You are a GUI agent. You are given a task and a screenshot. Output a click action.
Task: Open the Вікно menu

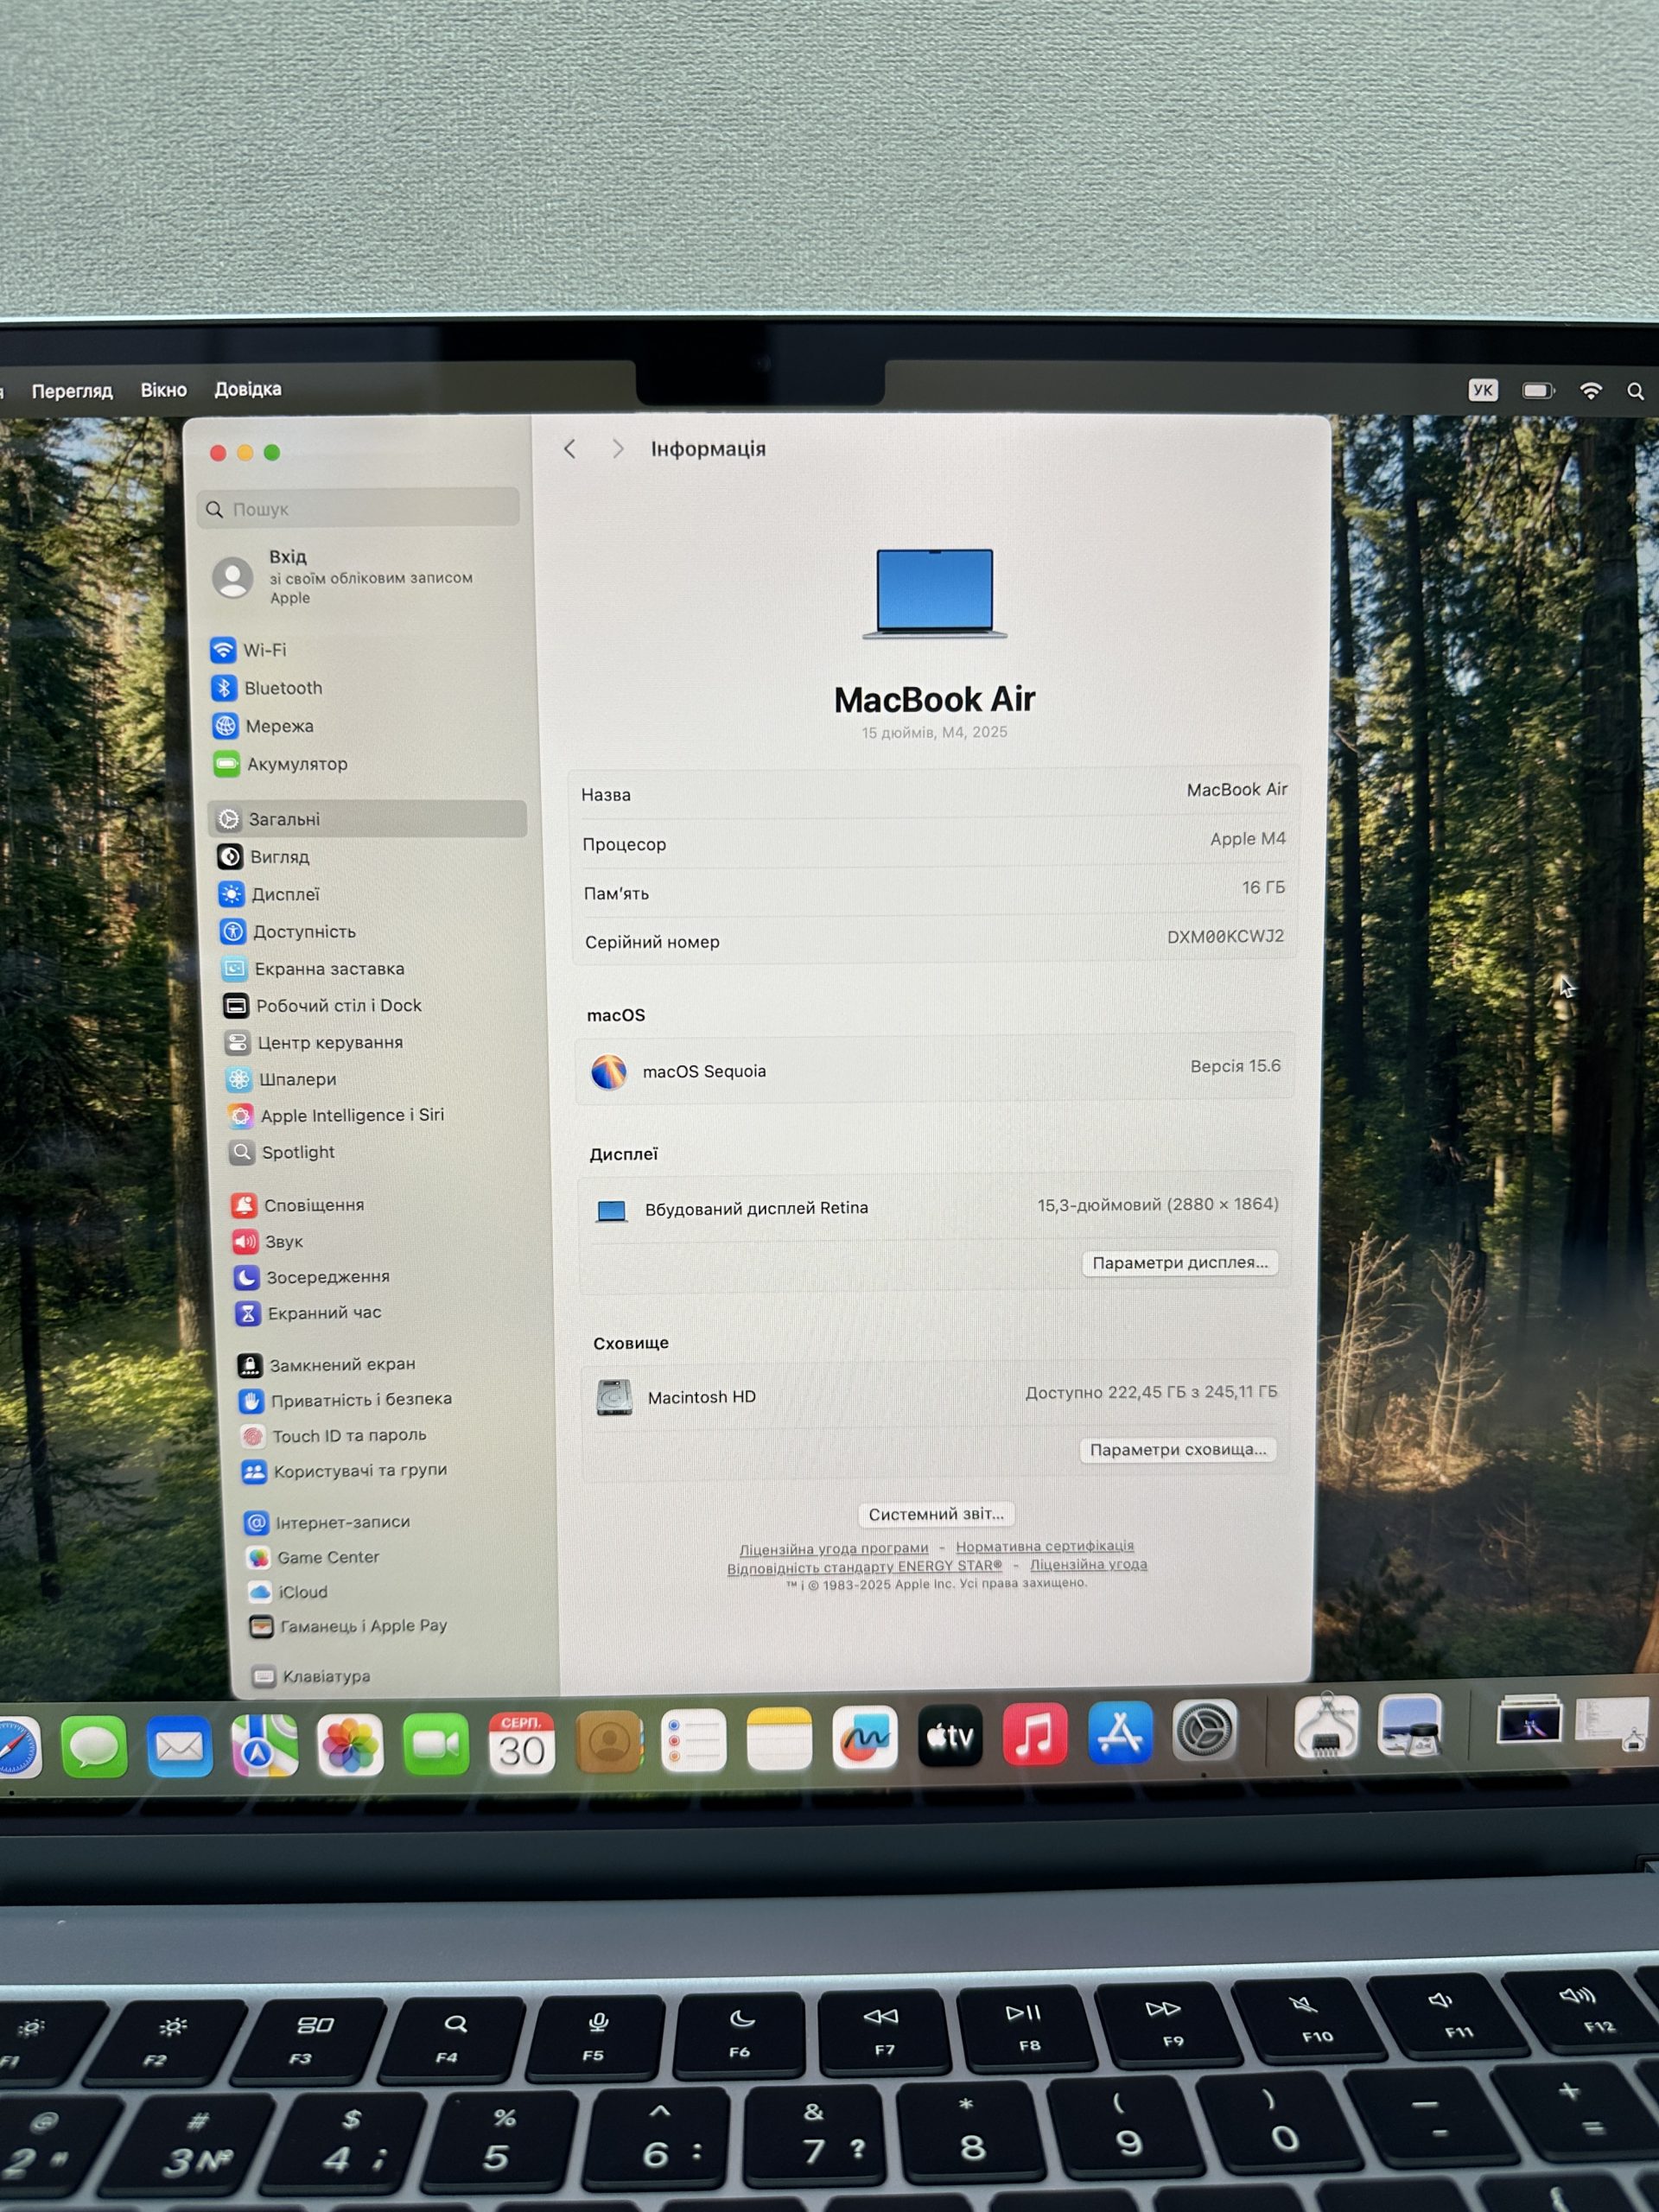pyautogui.click(x=164, y=390)
